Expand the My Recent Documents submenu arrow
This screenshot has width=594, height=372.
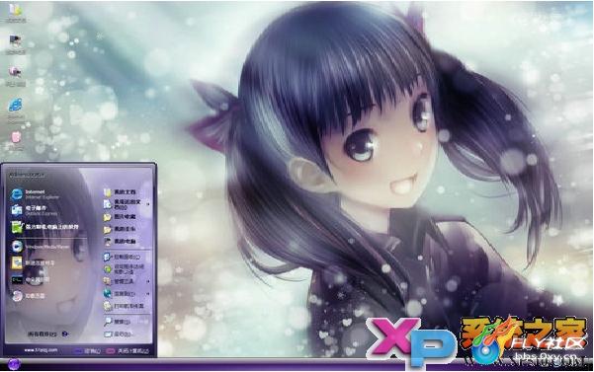148,204
